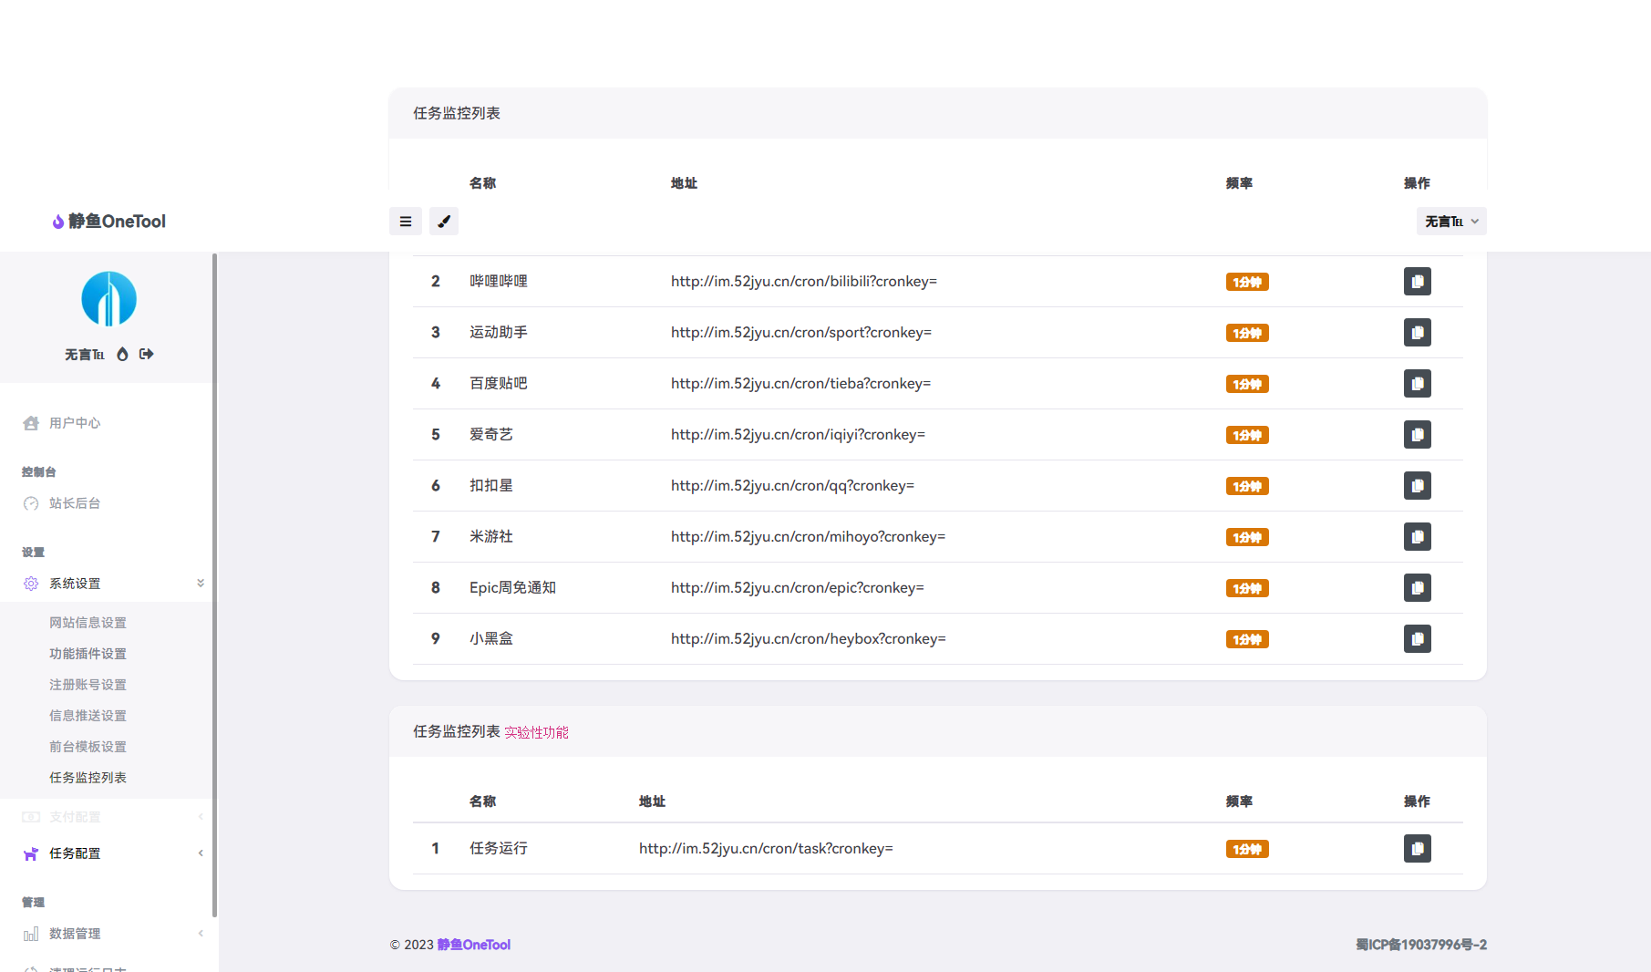Copy the 小黑盒 heybox cron address
Image resolution: width=1651 pixels, height=972 pixels.
[x=1417, y=639]
